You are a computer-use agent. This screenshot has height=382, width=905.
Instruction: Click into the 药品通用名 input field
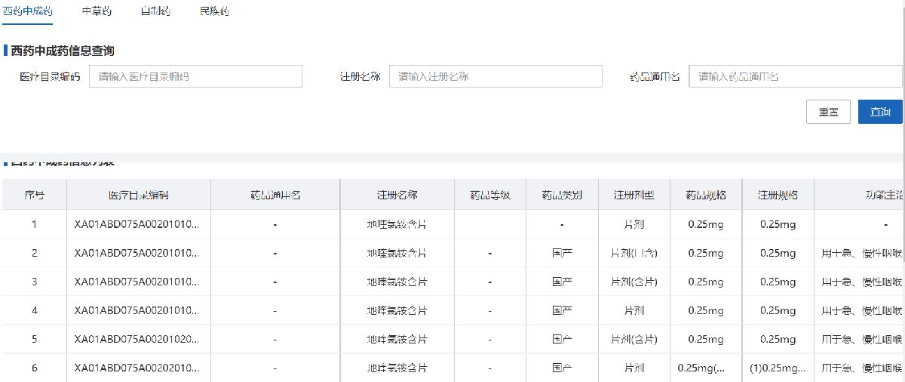coord(795,76)
